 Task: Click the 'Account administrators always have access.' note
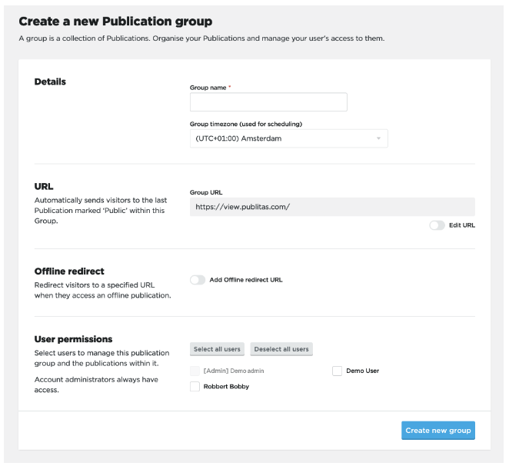[x=96, y=384]
